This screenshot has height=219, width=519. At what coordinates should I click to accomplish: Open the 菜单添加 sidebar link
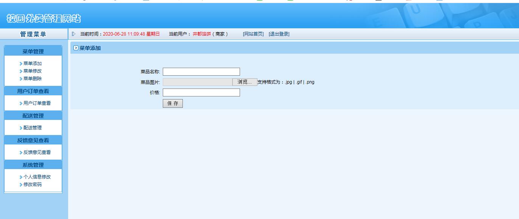[x=33, y=64]
